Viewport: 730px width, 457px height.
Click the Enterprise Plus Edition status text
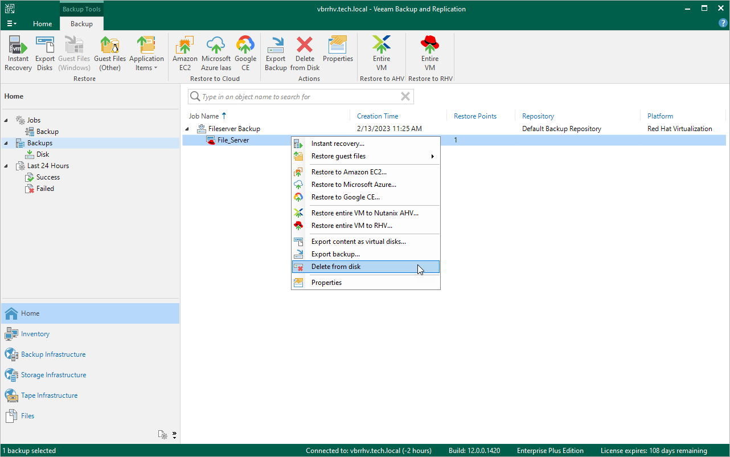pos(551,451)
